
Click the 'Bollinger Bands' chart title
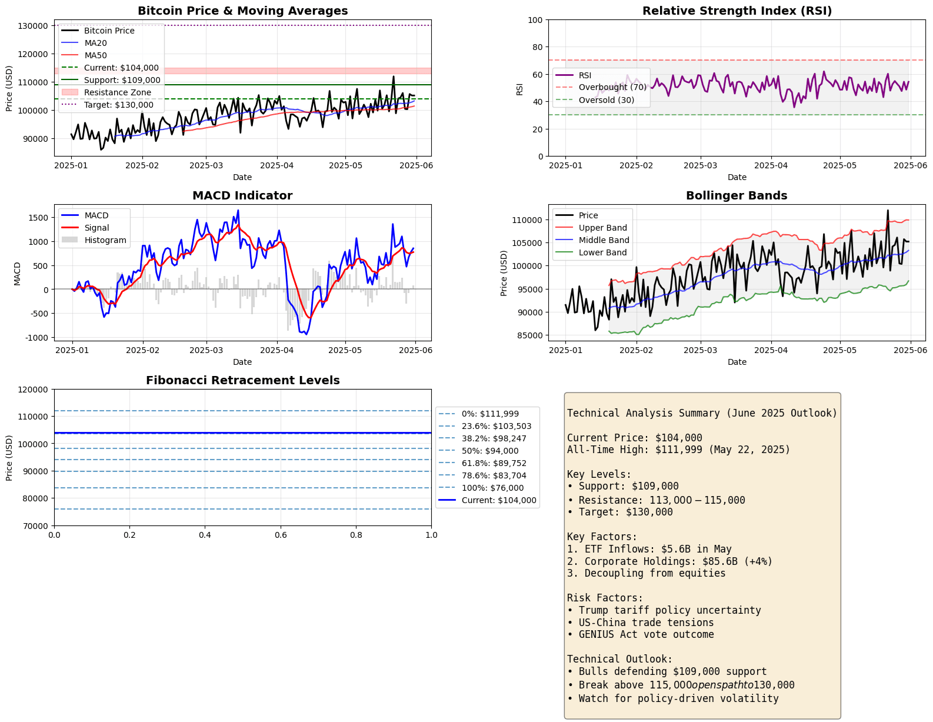[737, 195]
